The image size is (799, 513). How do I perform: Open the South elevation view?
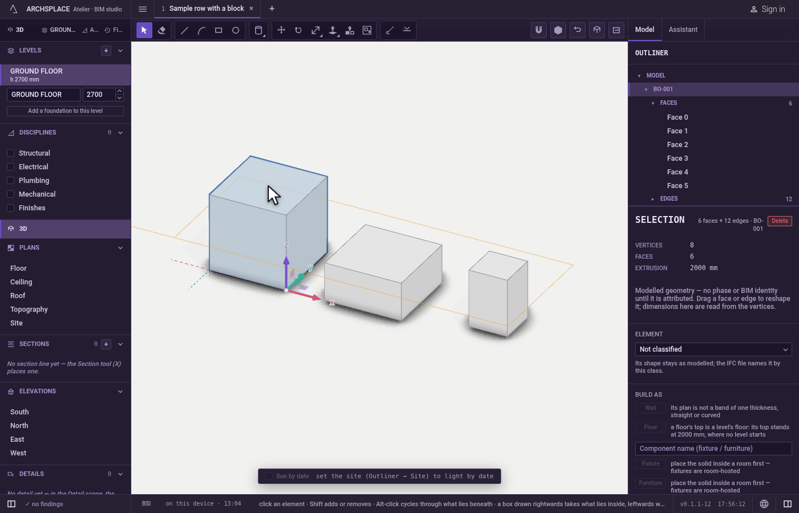[x=19, y=412]
